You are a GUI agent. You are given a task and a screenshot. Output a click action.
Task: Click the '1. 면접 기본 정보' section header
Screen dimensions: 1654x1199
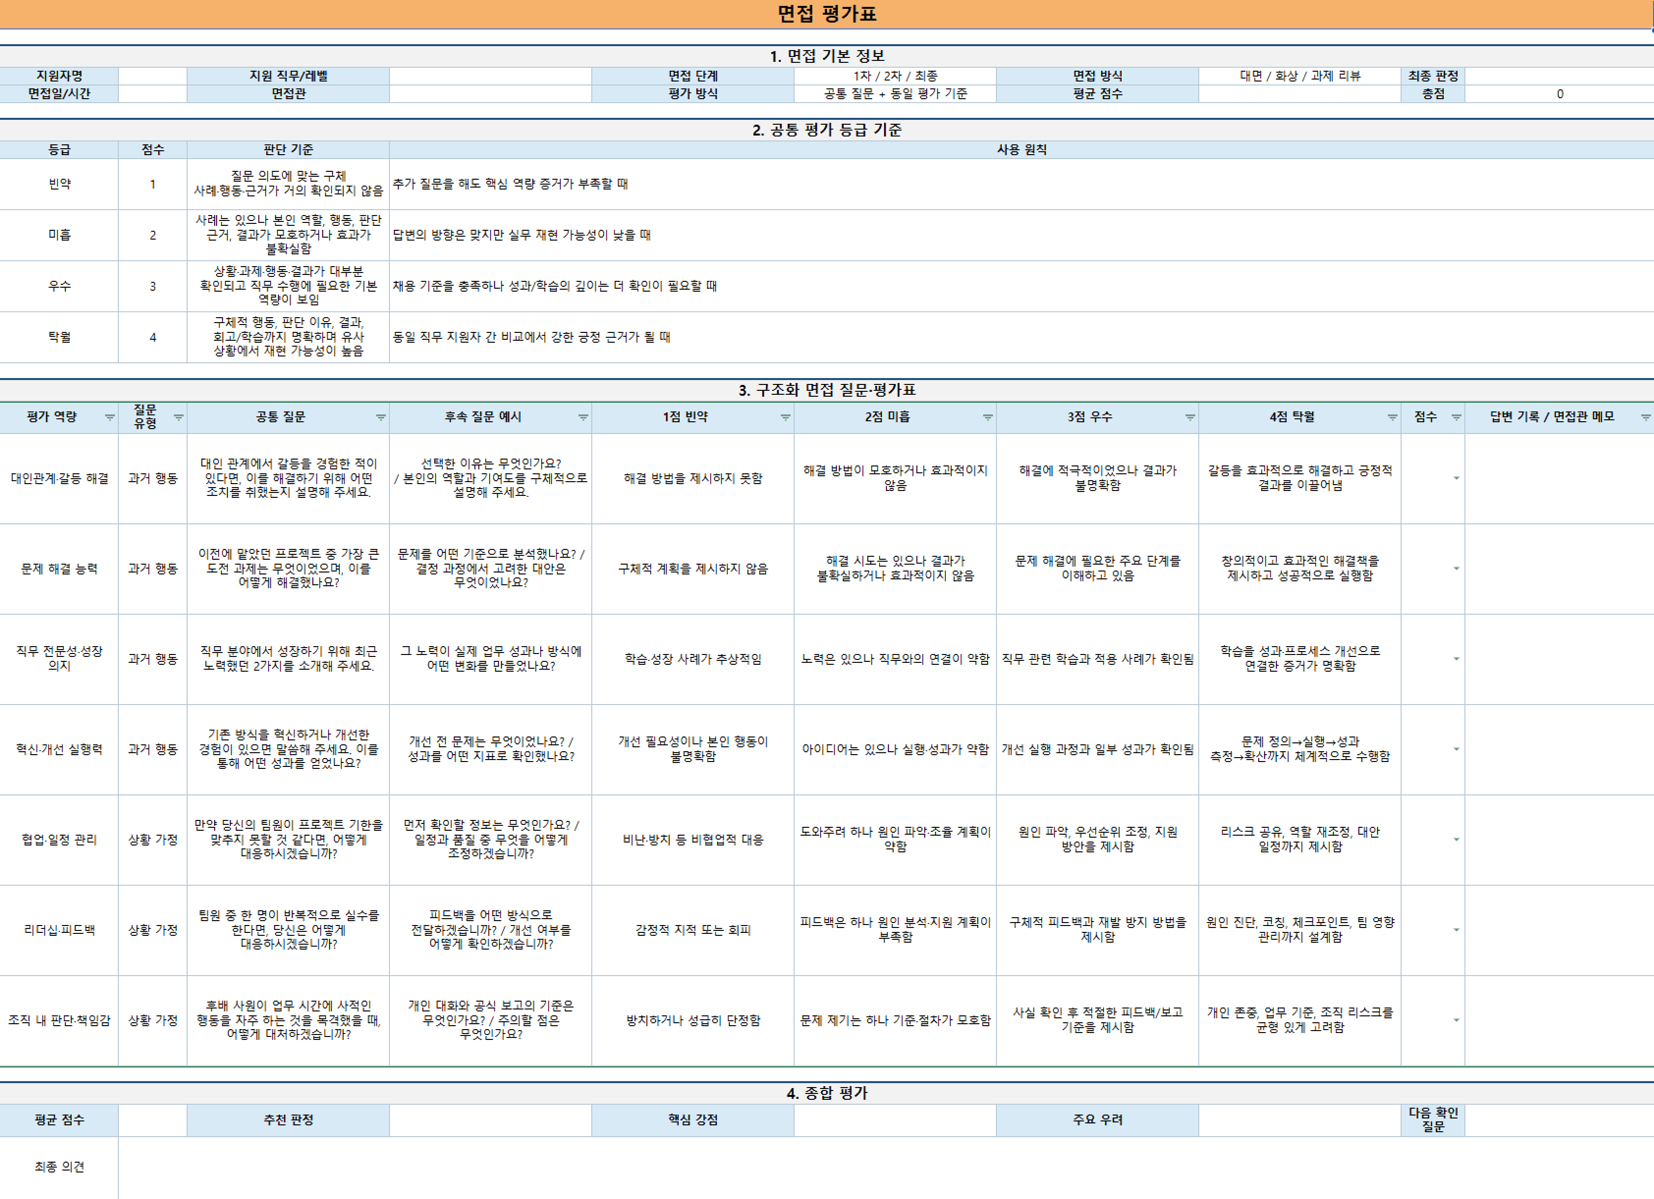827,56
